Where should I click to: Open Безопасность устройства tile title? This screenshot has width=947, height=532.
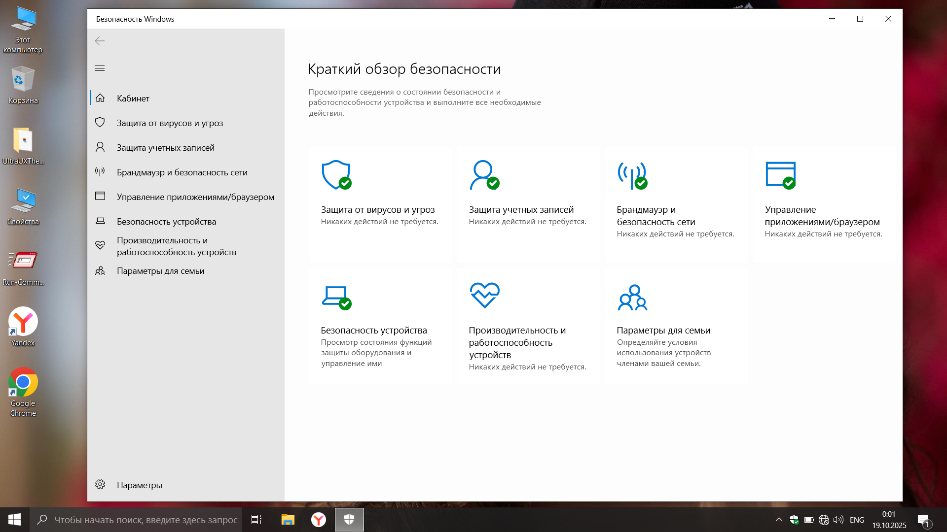coord(374,330)
